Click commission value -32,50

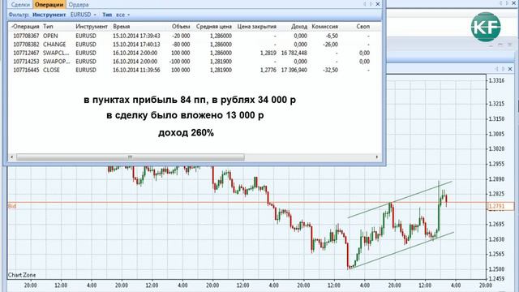coord(330,71)
